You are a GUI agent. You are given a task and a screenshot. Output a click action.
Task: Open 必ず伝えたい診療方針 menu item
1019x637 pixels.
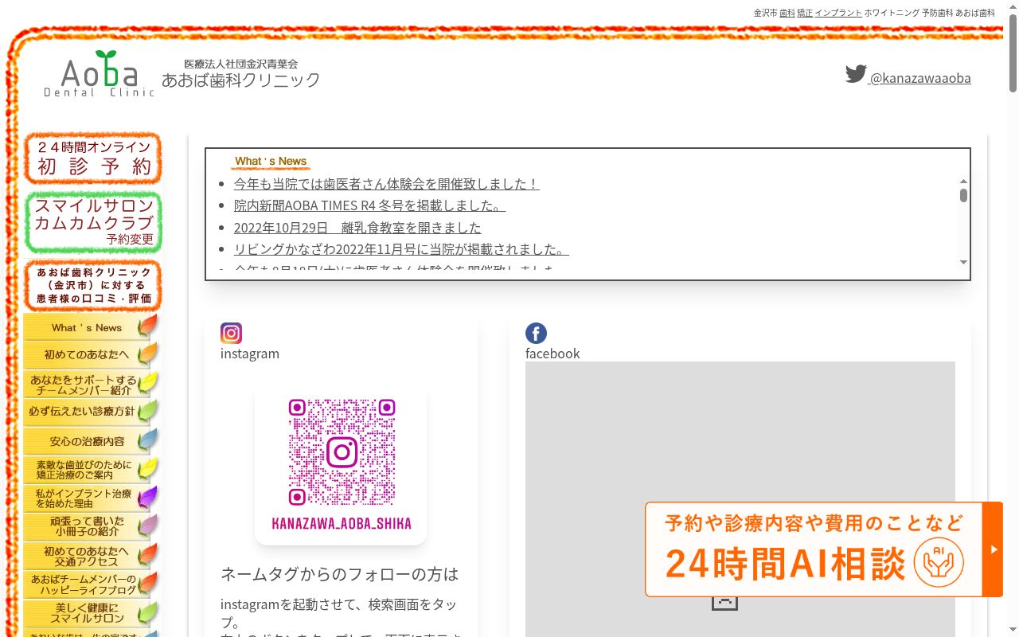pyautogui.click(x=91, y=412)
